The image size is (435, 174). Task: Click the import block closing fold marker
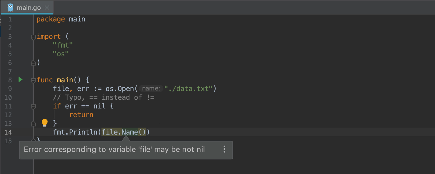[33, 63]
